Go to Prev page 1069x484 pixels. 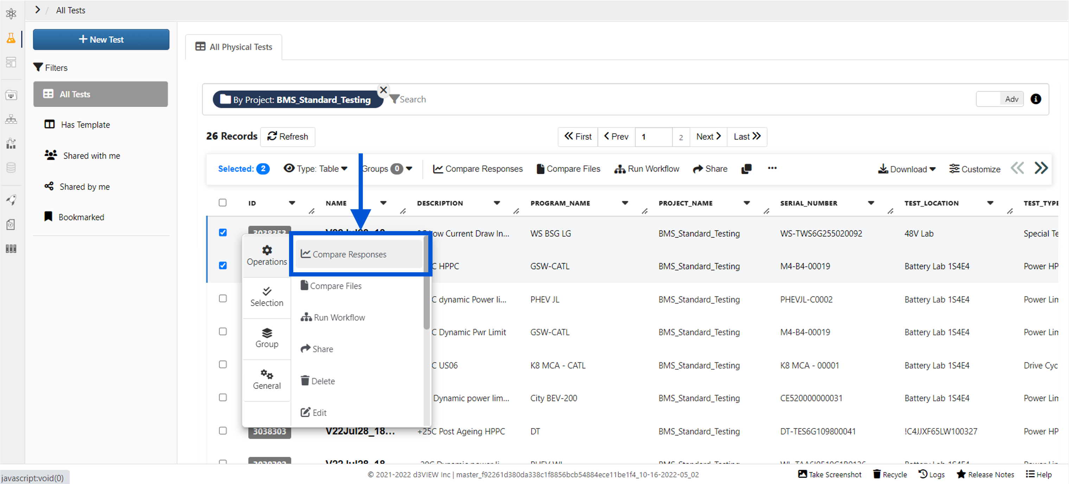(616, 136)
